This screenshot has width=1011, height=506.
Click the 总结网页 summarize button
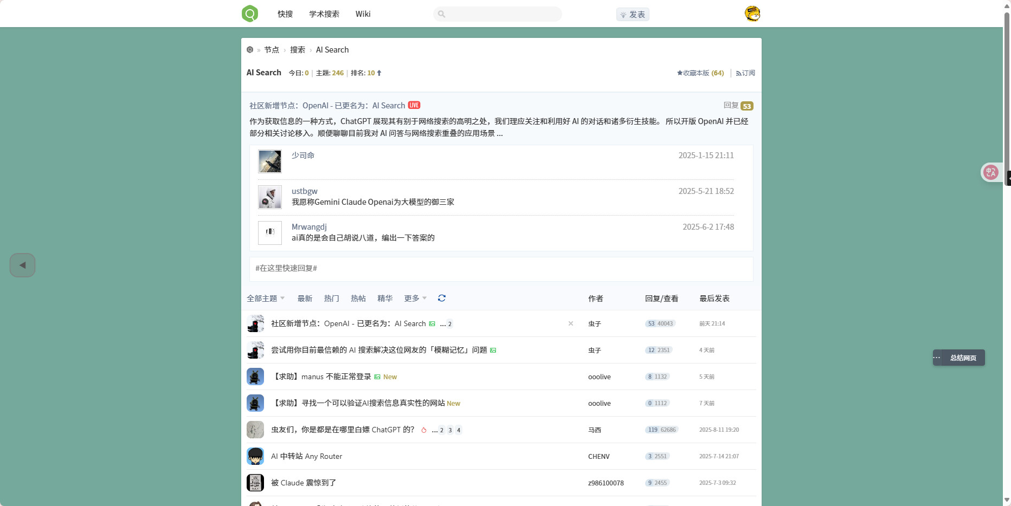(963, 358)
